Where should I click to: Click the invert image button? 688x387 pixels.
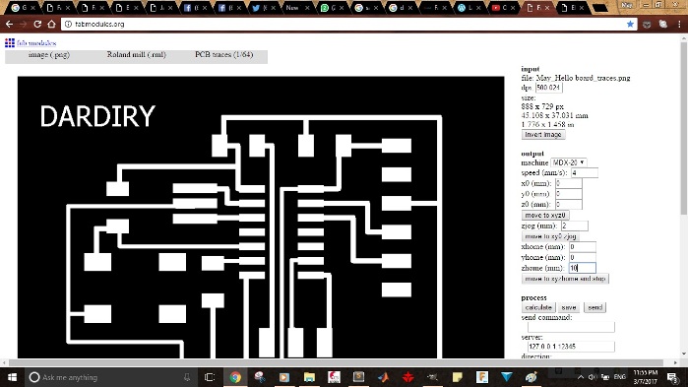tap(543, 135)
